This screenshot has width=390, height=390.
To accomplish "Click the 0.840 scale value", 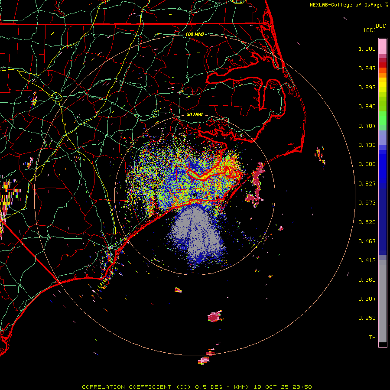I will click(367, 107).
